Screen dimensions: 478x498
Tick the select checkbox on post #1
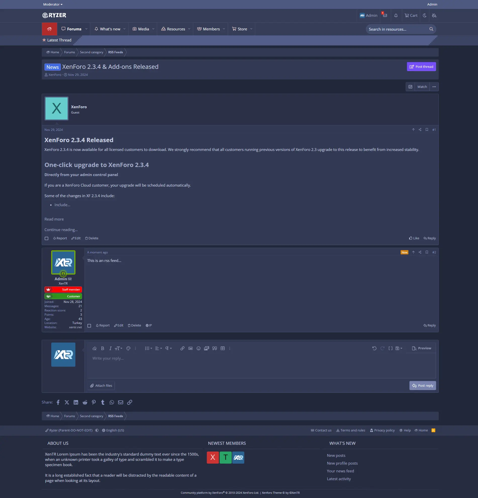click(x=46, y=238)
